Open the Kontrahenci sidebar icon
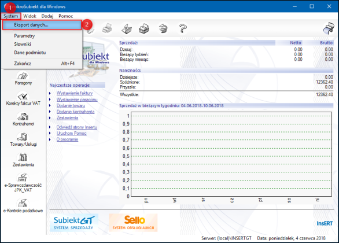Viewport: 339px width, 243px height. (23, 119)
